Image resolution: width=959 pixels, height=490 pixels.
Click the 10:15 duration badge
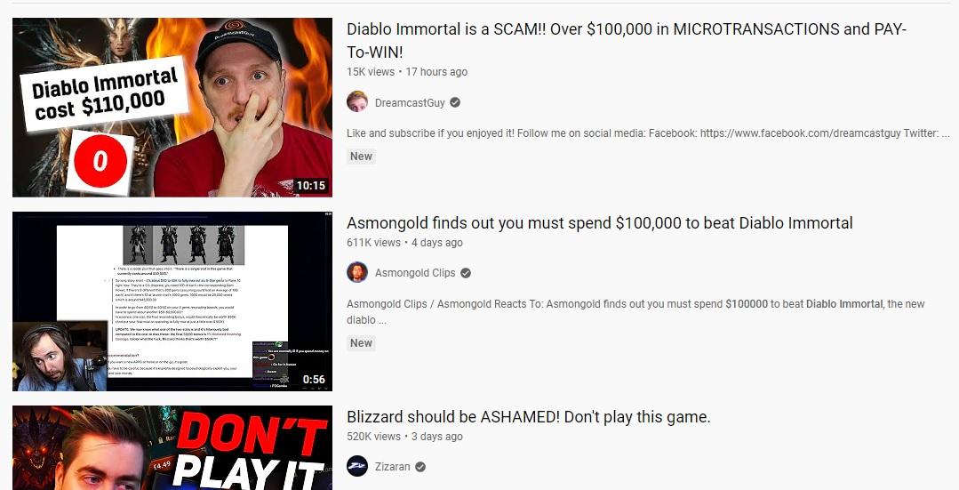pos(311,185)
